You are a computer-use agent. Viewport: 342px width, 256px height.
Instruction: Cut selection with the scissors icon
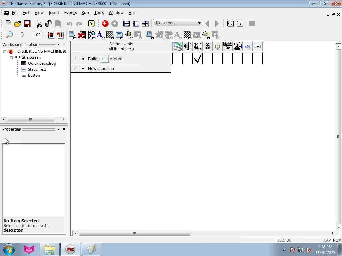coord(39,24)
